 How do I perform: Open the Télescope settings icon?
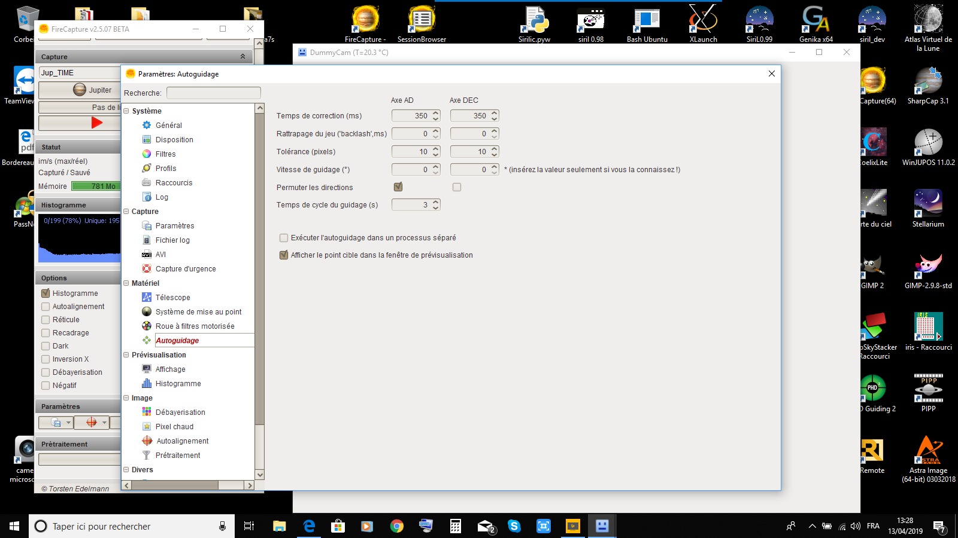(147, 297)
